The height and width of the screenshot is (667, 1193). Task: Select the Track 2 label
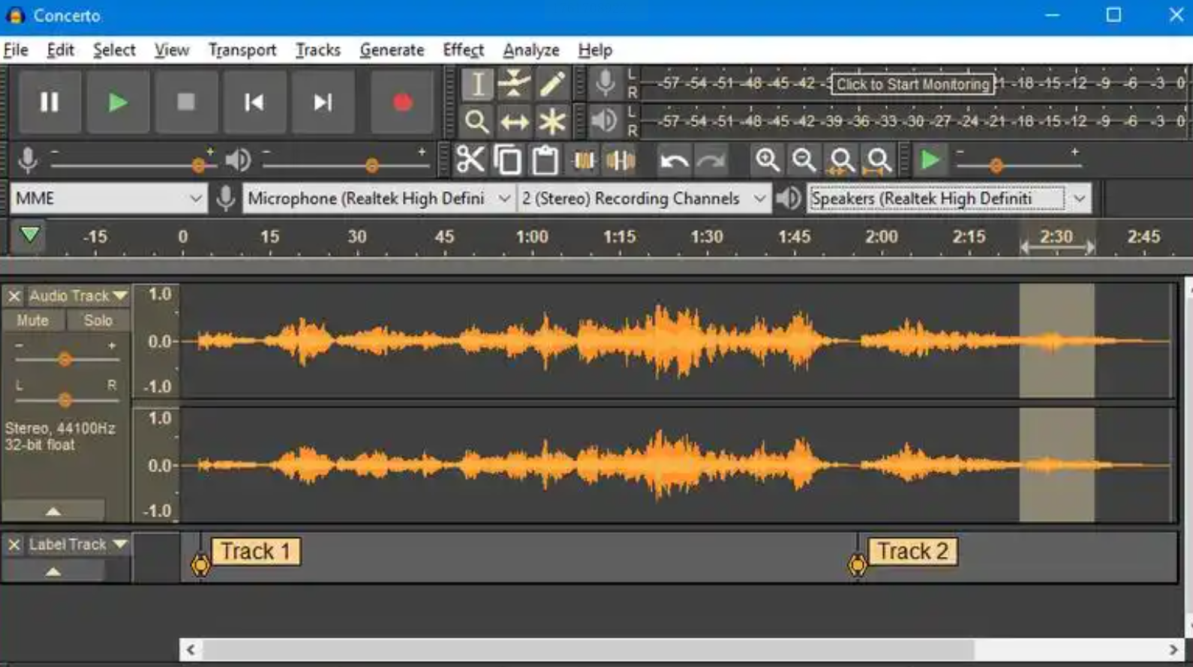pos(912,552)
